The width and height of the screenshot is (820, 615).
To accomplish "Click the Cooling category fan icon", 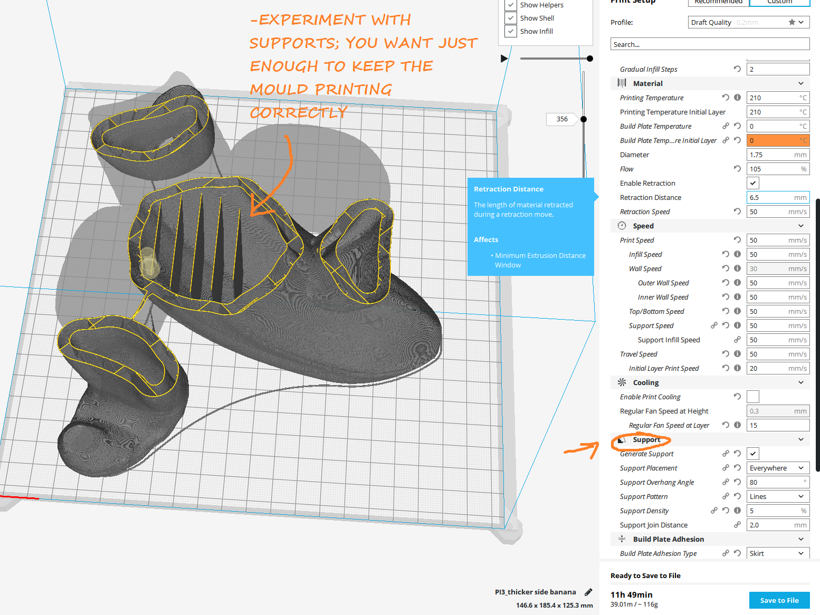I will [622, 382].
